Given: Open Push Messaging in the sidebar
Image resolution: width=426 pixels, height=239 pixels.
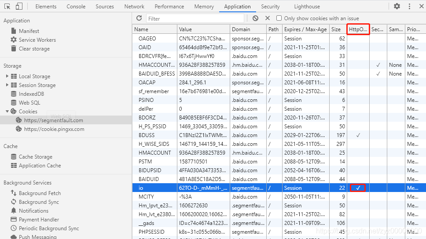Looking at the screenshot, I should [x=37, y=236].
